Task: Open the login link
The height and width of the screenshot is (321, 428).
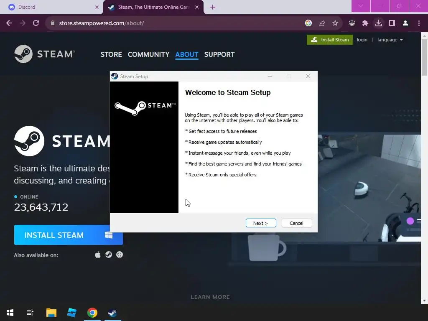Action: pyautogui.click(x=362, y=40)
